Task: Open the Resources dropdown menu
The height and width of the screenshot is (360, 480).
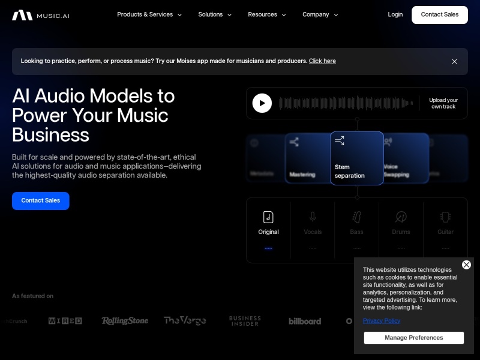Action: [267, 14]
